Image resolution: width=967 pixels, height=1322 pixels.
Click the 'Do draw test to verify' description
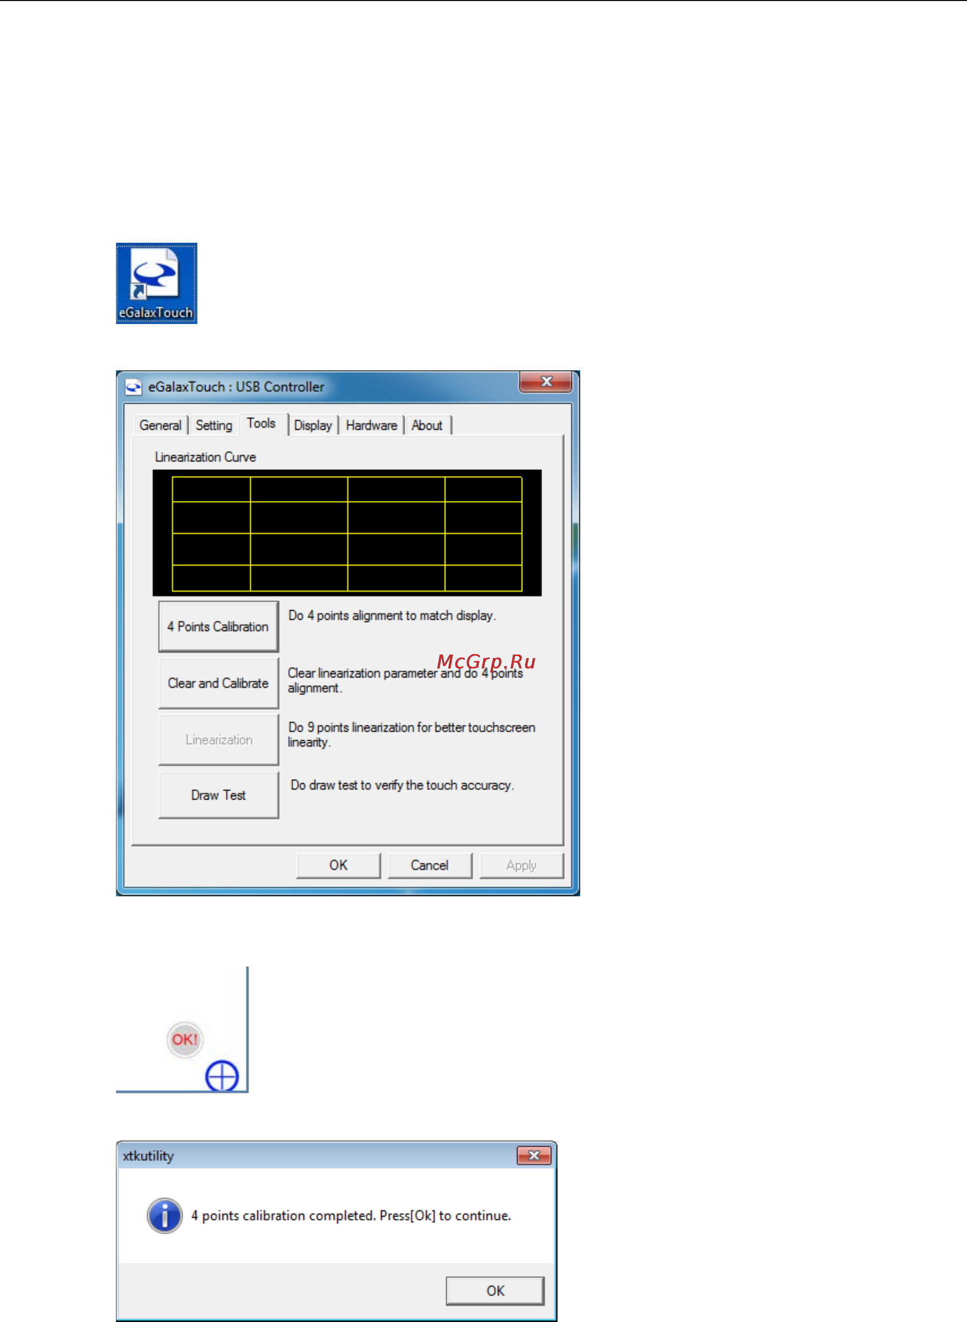coord(402,786)
